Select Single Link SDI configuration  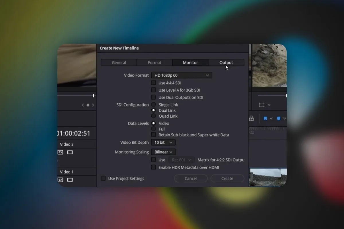point(154,104)
